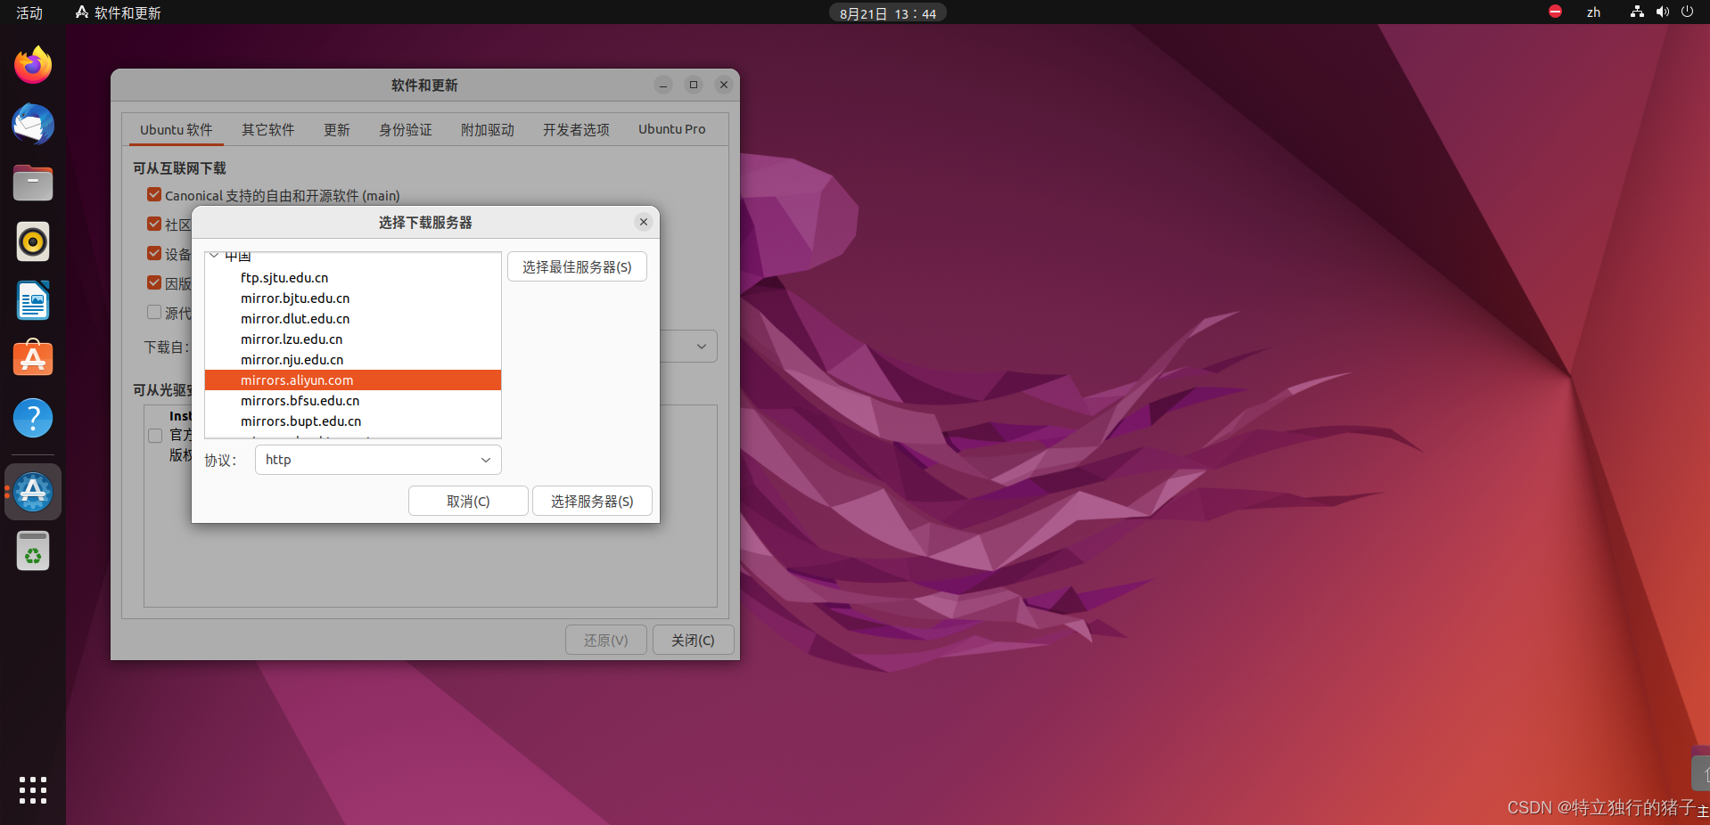Click the Revert button

tap(606, 641)
